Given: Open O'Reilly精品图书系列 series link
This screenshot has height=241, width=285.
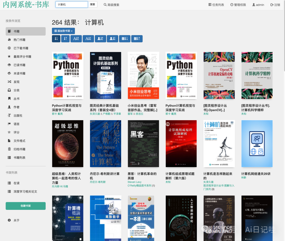Looking at the screenshot, I should 139,186.
